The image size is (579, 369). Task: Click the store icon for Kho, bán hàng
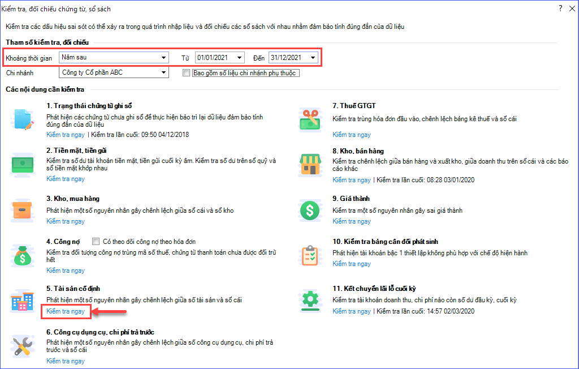click(309, 164)
